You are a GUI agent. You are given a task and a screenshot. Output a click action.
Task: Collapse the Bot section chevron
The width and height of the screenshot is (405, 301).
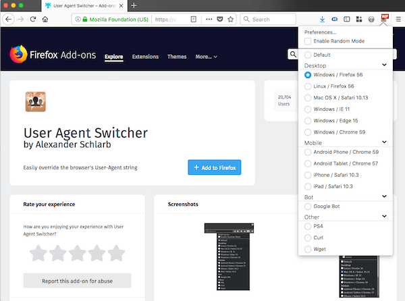[x=384, y=196]
